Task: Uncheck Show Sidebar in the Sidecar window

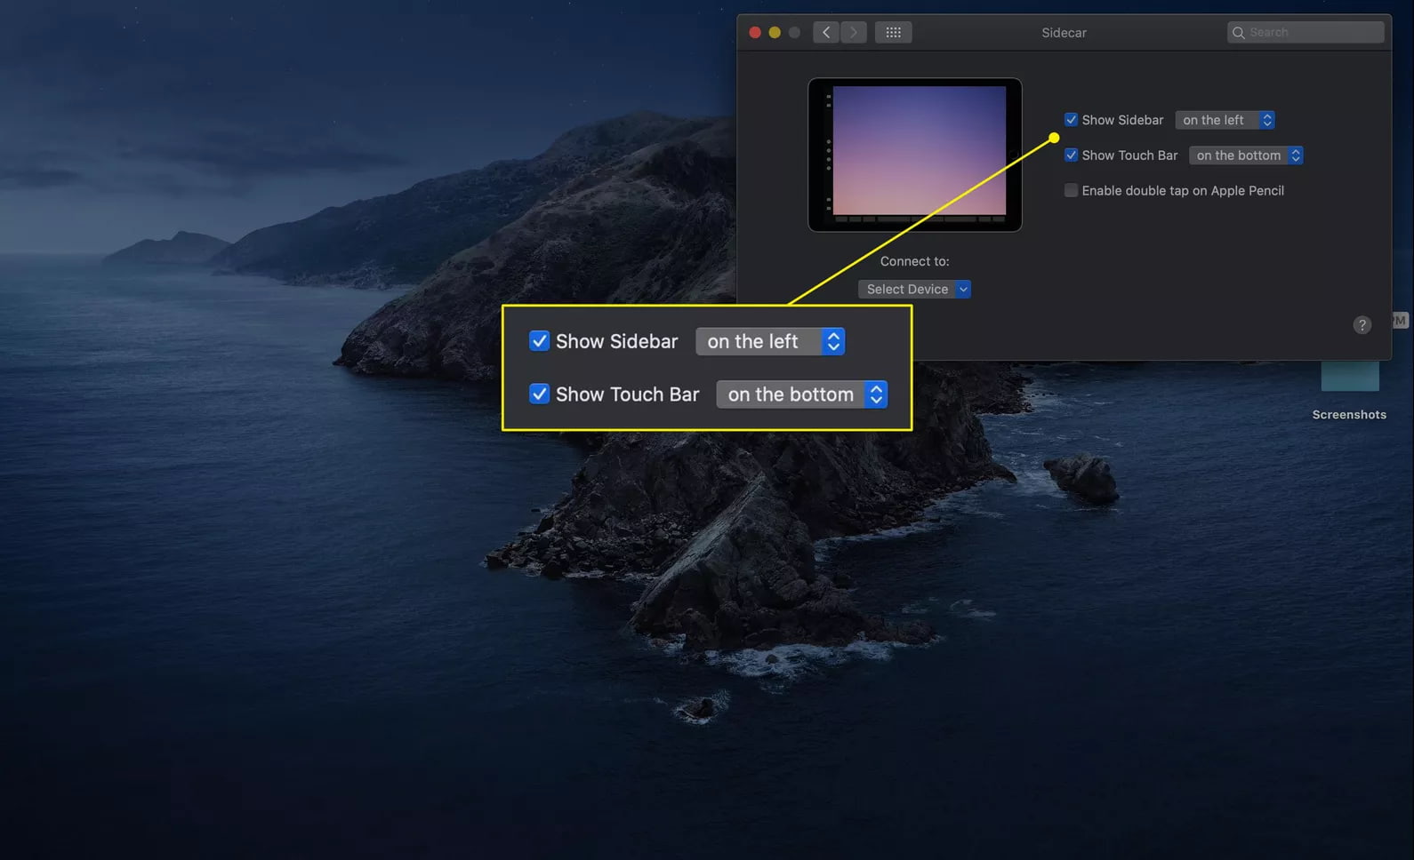Action: coord(1072,120)
